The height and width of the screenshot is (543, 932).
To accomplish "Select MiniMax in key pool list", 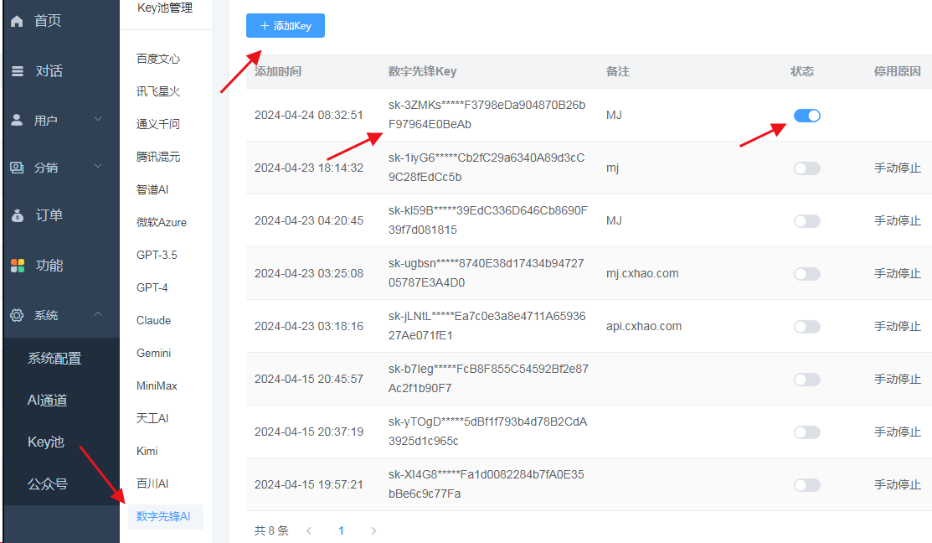I will point(157,386).
